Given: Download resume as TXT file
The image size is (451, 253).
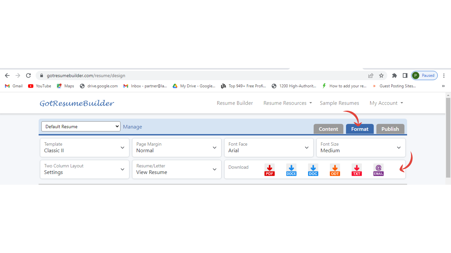Looking at the screenshot, I should pyautogui.click(x=357, y=170).
